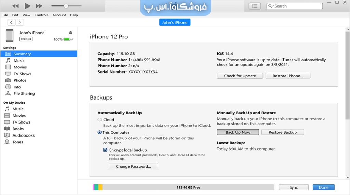Click the search magnifier dropdown icon

coord(271,6)
